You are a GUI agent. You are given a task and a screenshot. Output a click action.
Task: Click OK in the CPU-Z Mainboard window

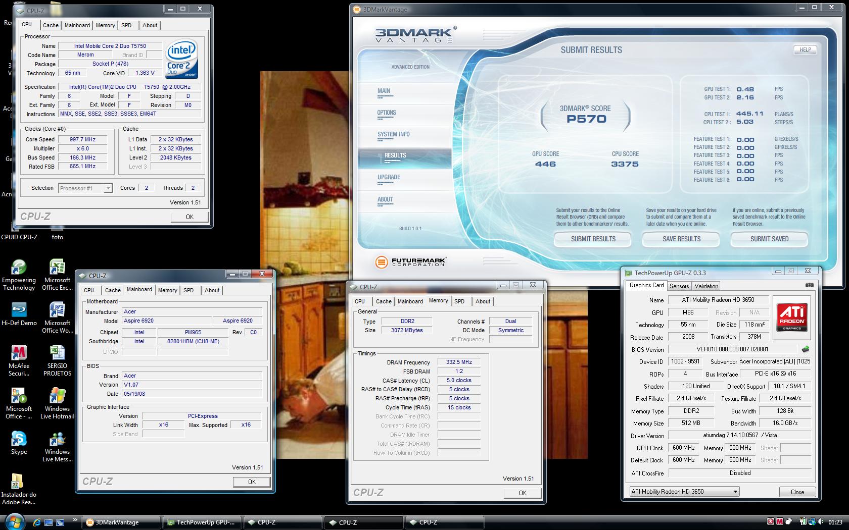coord(252,482)
